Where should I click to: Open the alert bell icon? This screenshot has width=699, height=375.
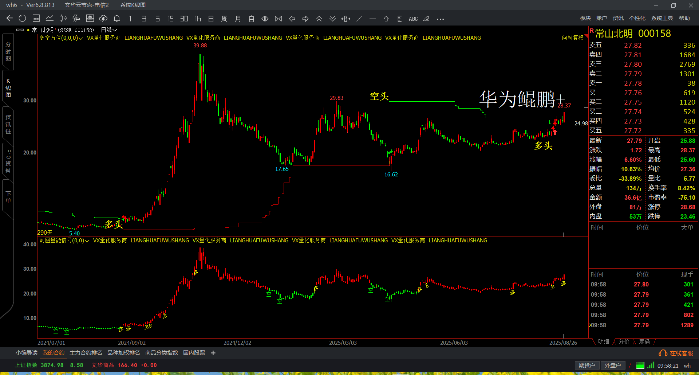[117, 18]
